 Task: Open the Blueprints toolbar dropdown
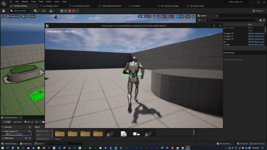coord(44,11)
